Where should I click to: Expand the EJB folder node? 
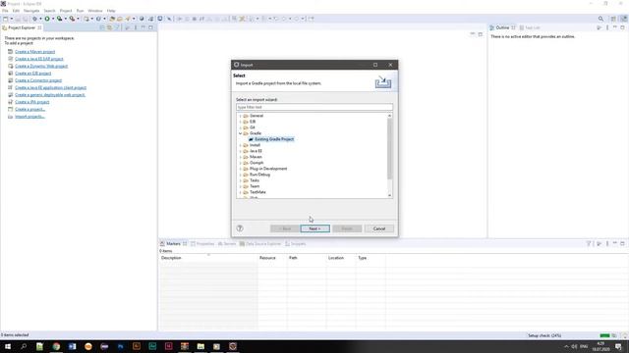(x=240, y=122)
